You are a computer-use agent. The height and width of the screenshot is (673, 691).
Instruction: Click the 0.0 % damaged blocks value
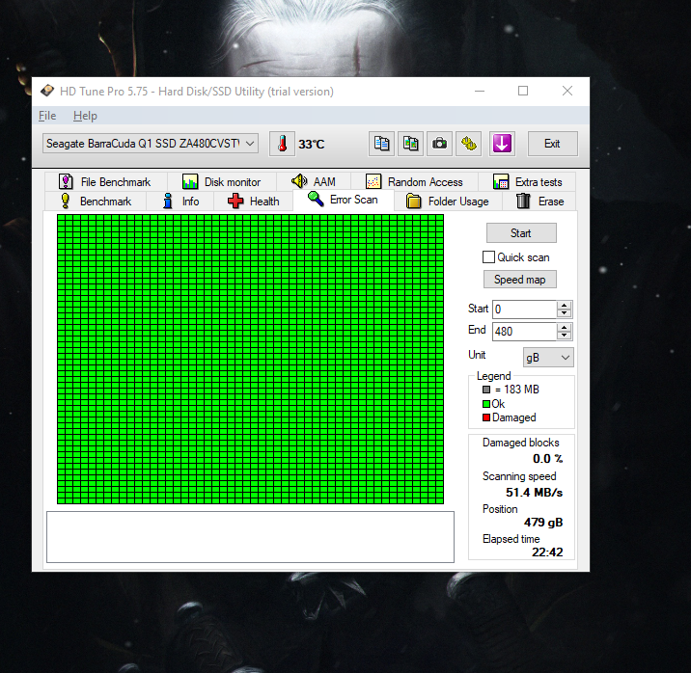click(548, 459)
